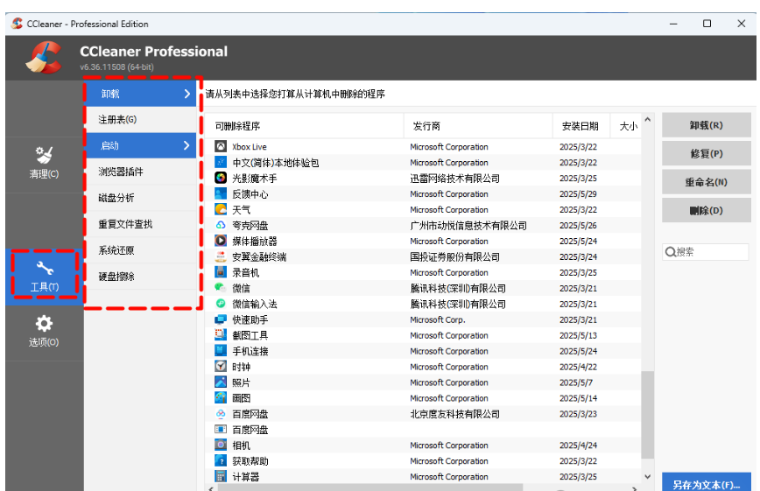Select the 录音机 app icon
This screenshot has height=491, width=760.
221,272
